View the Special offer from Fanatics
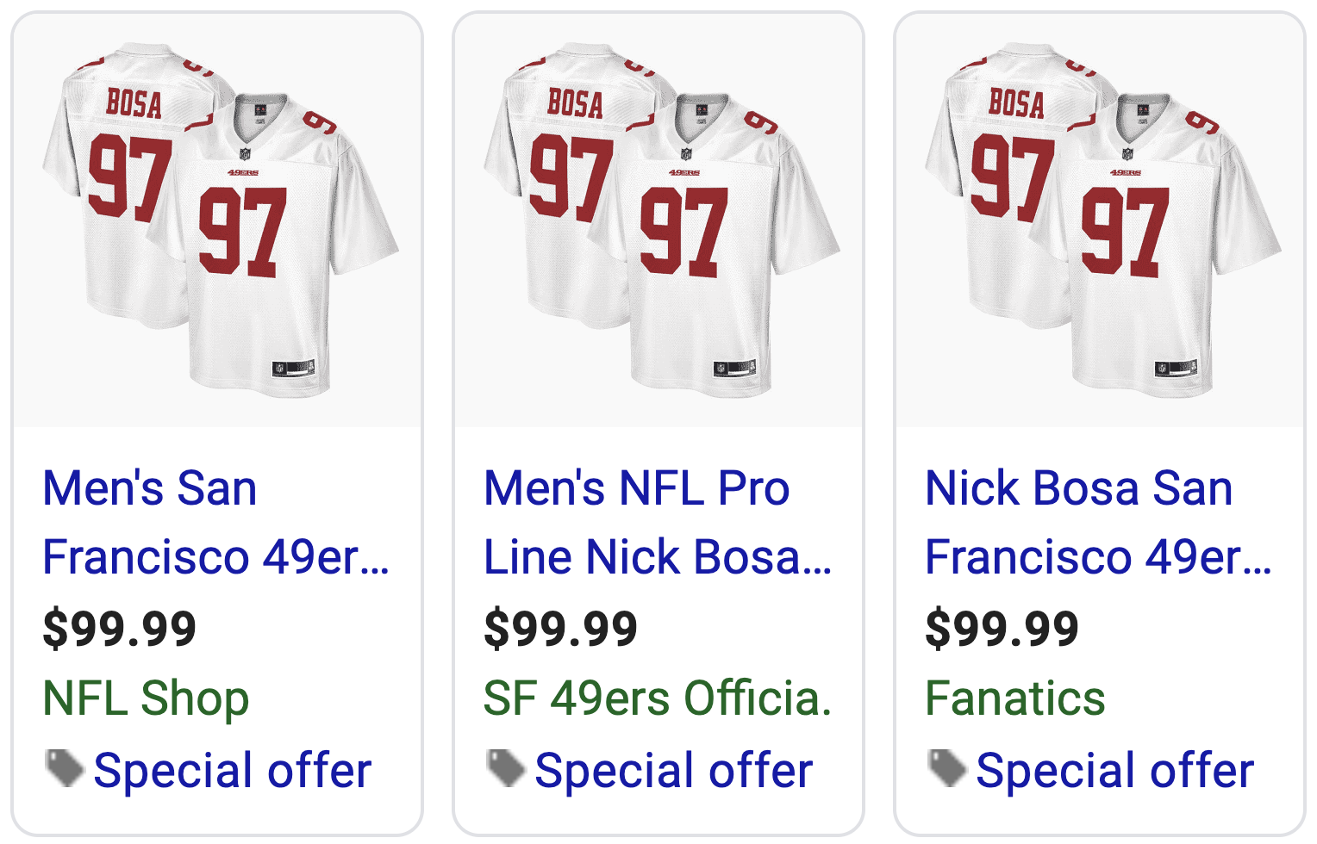The image size is (1317, 844). point(1114,770)
